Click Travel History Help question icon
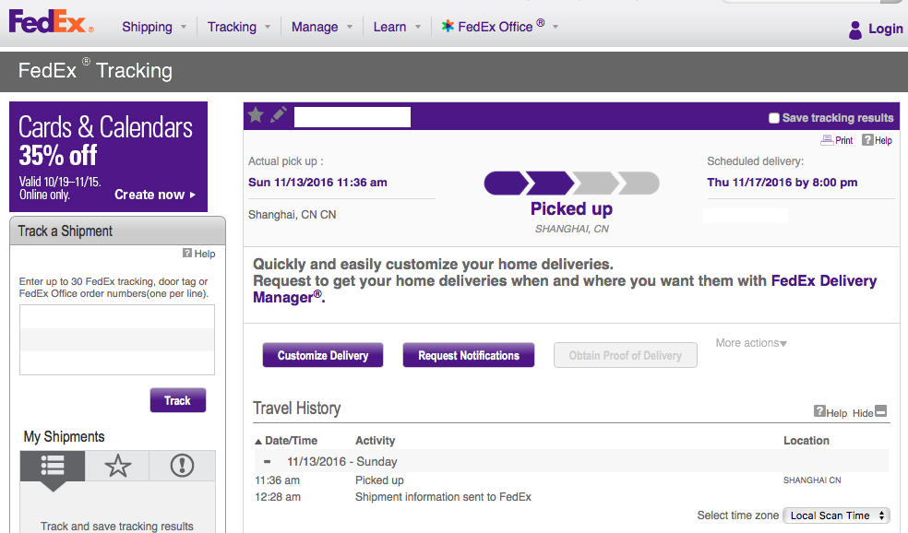The height and width of the screenshot is (533, 908). 818,411
